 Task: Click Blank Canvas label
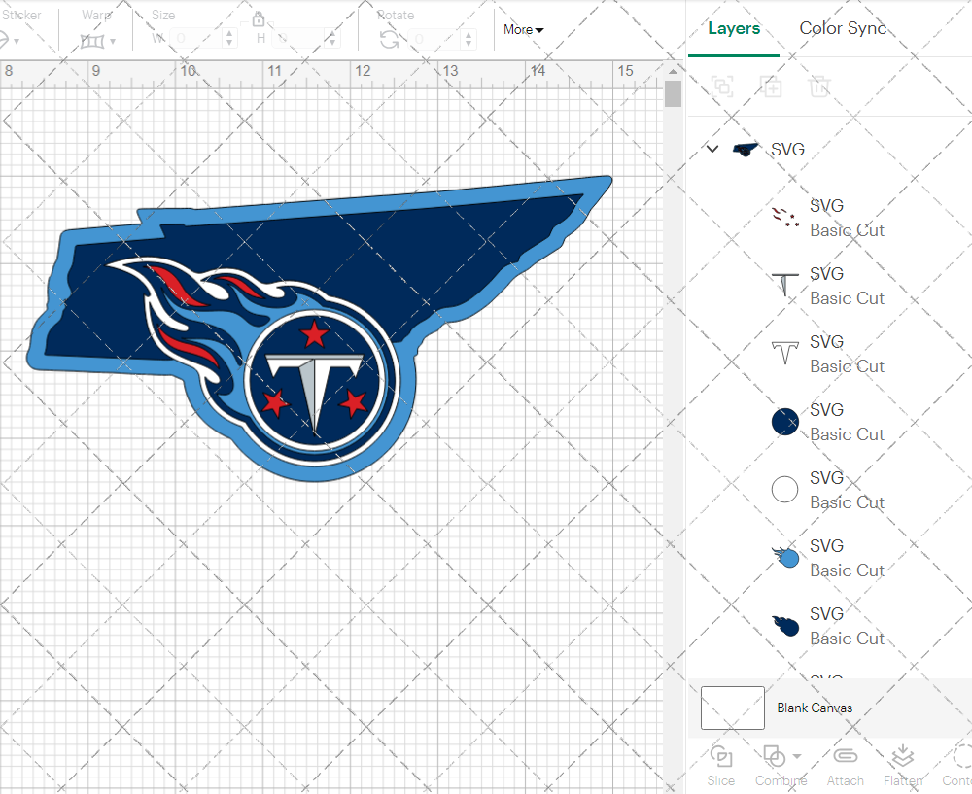click(x=815, y=708)
